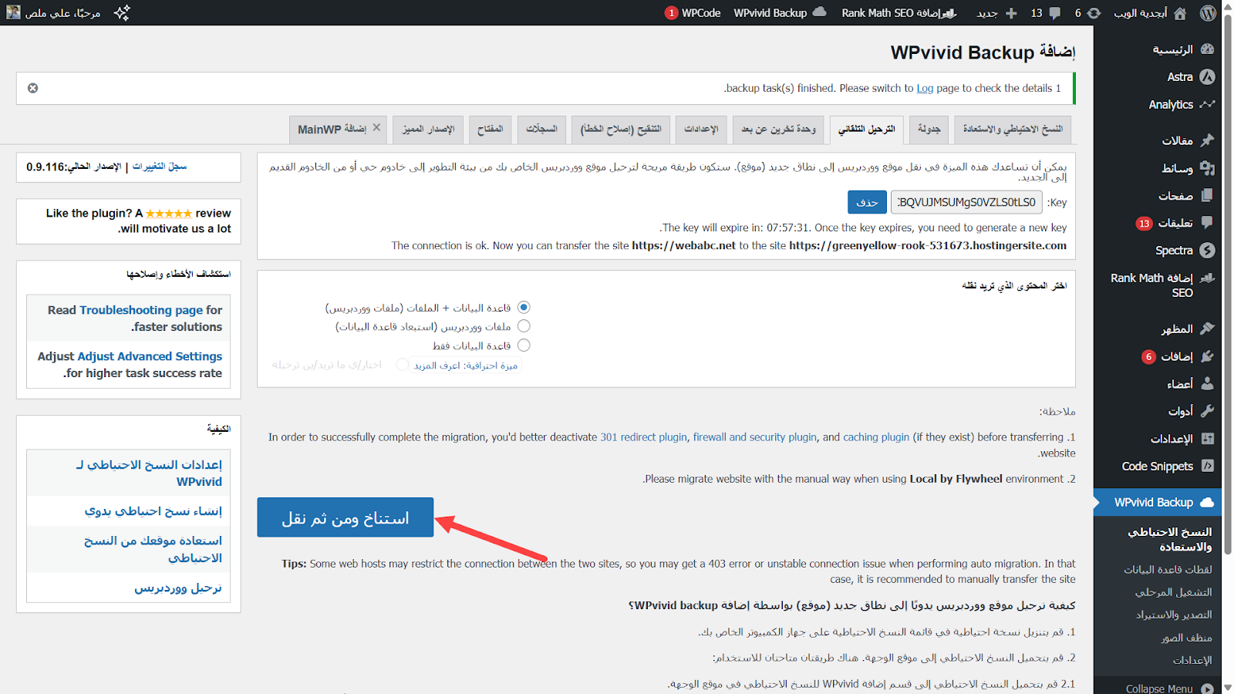Image resolution: width=1234 pixels, height=694 pixels.
Task: Open updates icon showing 6 in admin bar
Action: 1088,13
